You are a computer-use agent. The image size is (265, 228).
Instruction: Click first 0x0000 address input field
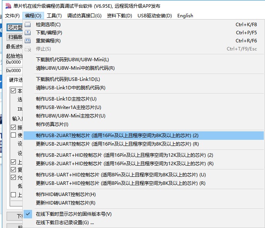click(x=14, y=62)
